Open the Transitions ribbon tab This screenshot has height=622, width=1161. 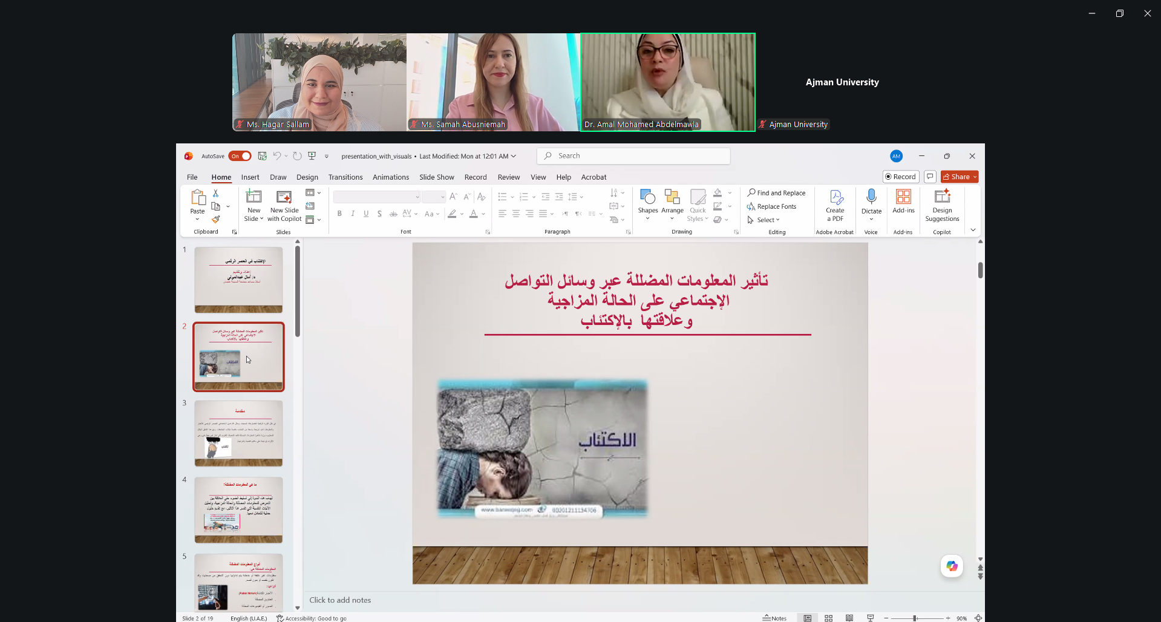tap(345, 177)
